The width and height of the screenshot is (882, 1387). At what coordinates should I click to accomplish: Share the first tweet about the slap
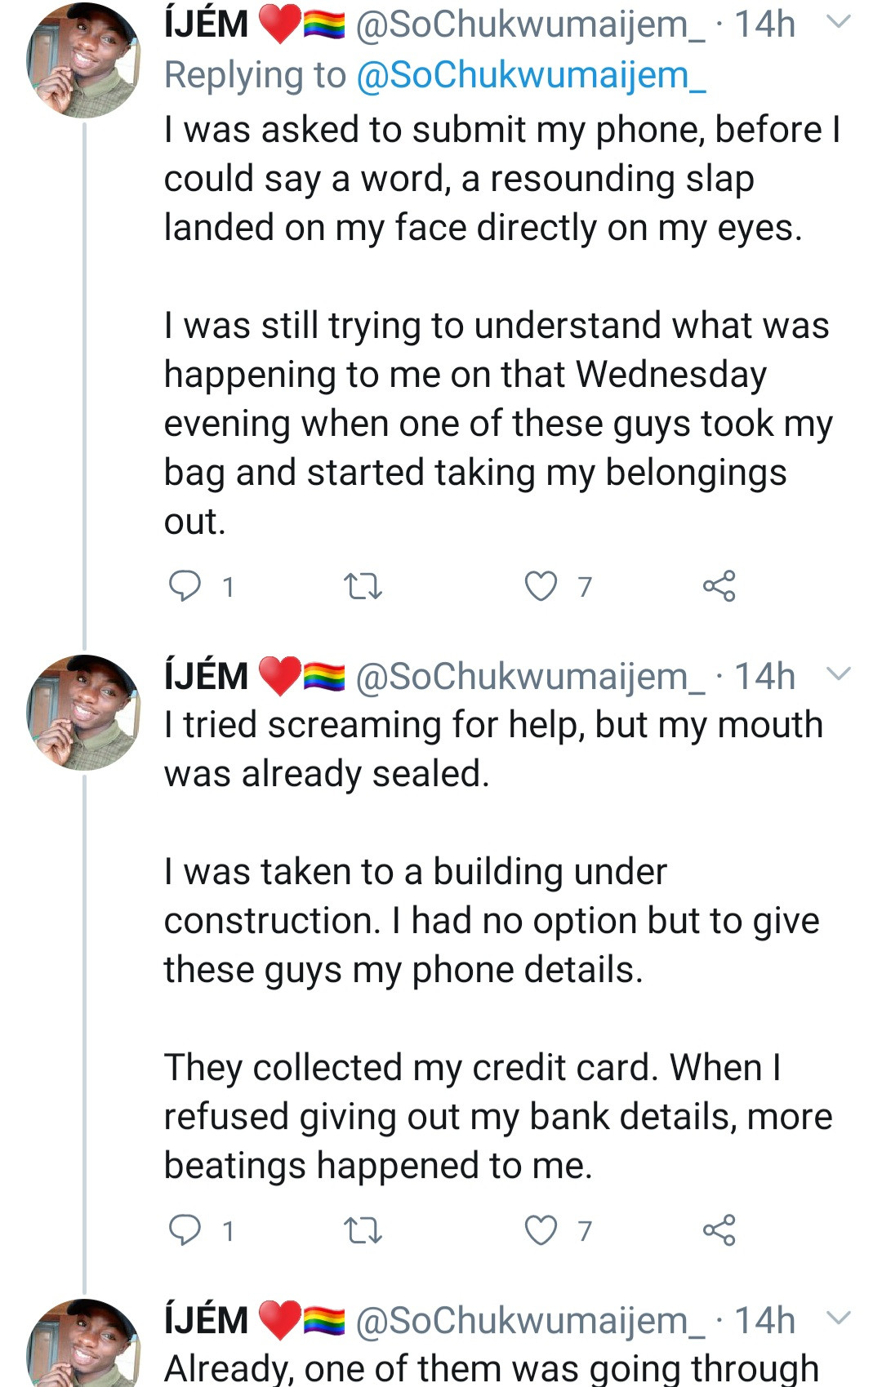[719, 586]
